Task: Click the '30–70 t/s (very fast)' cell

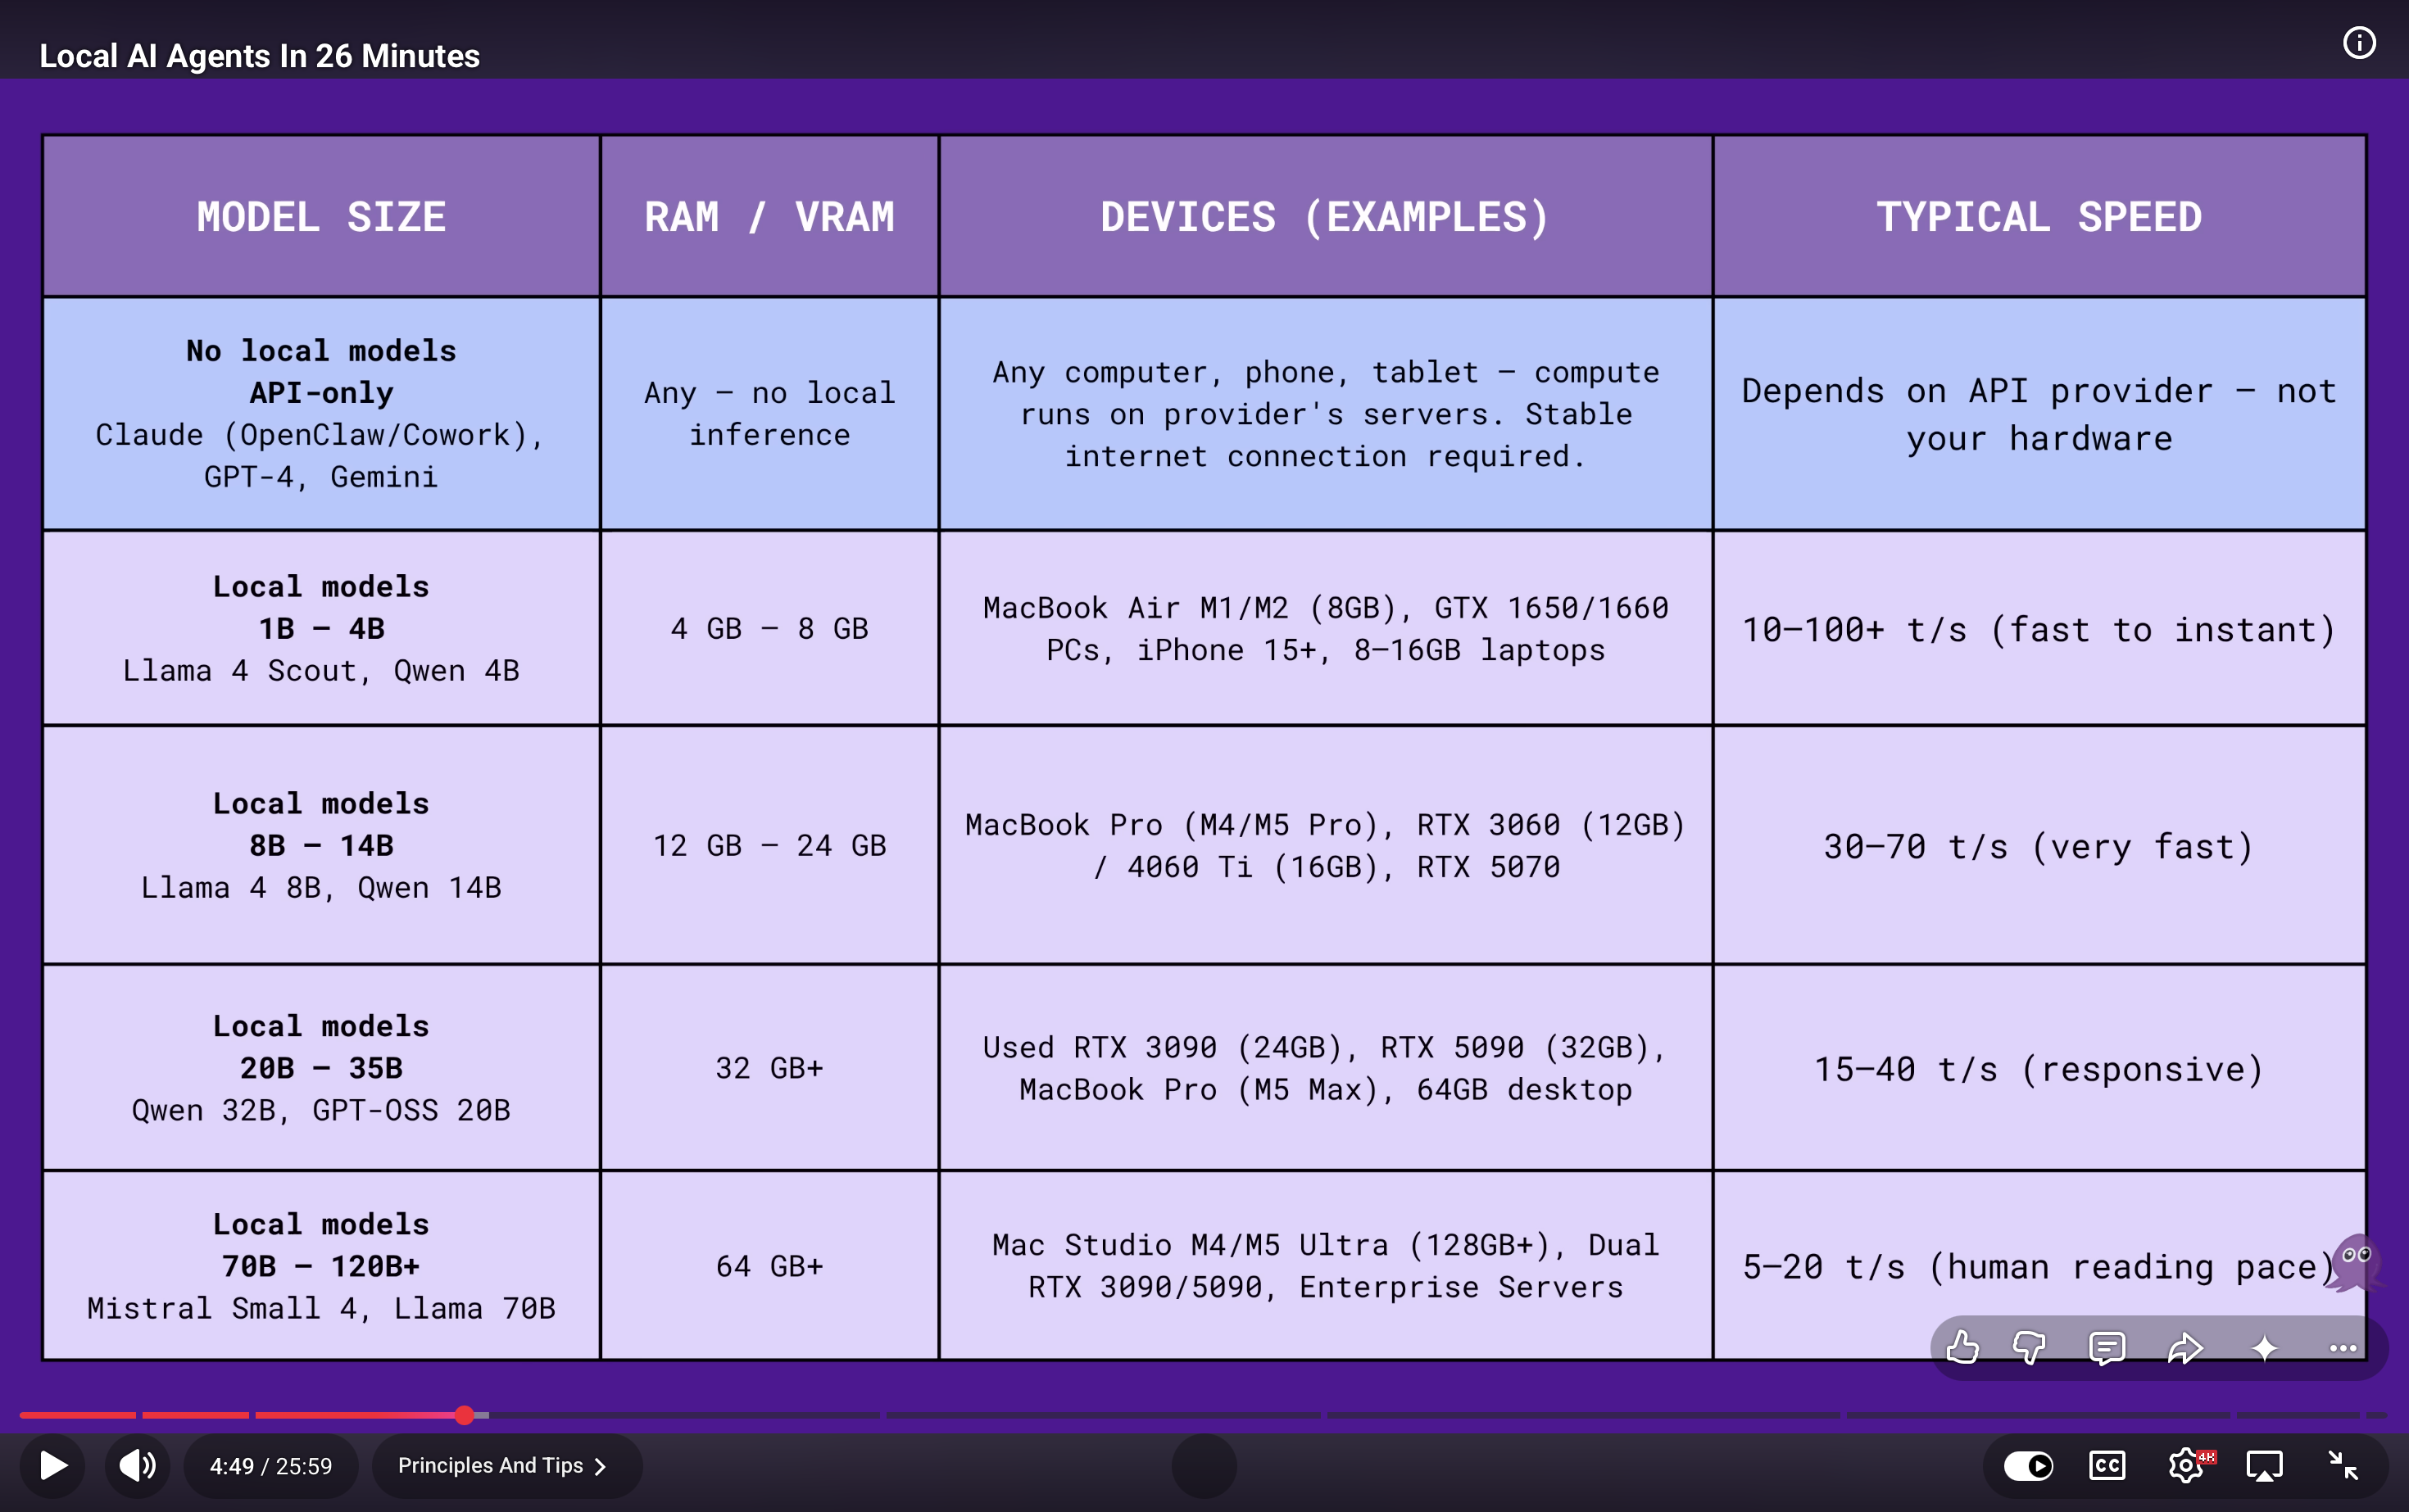Action: point(2039,845)
